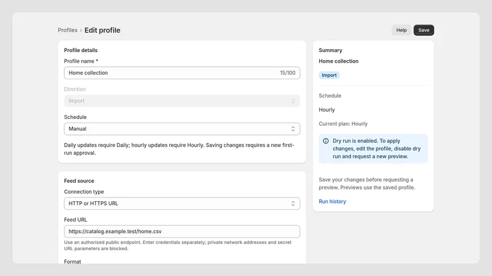Click 'Save your changes before requesting' note

click(x=367, y=183)
